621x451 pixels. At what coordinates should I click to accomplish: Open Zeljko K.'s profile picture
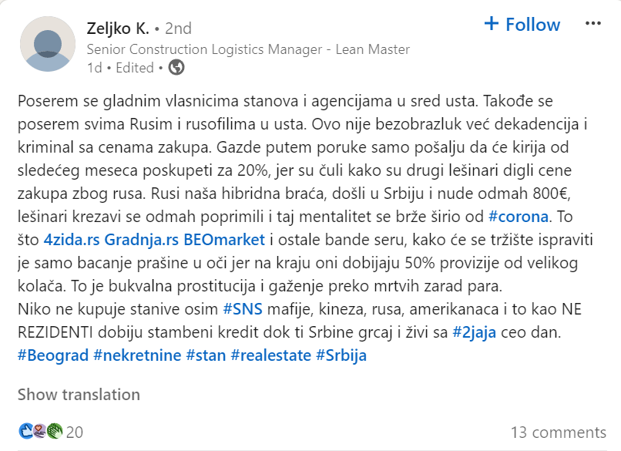click(x=48, y=44)
